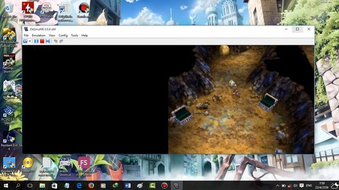Switch the ENG input language indicator
Screen dimensions: 339x190
coord(309,186)
